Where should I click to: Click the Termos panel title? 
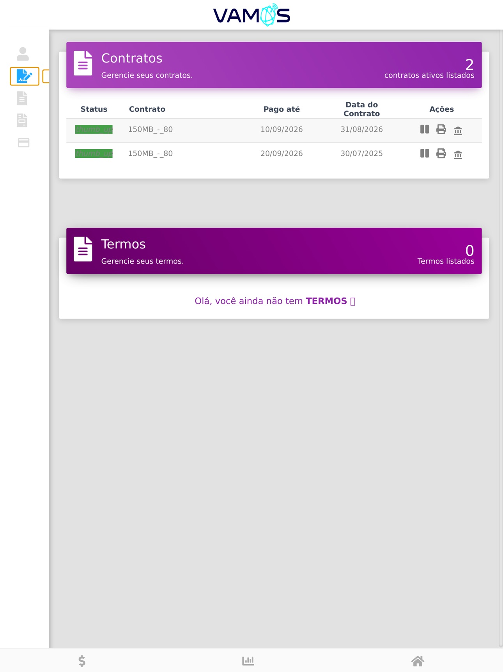[123, 244]
